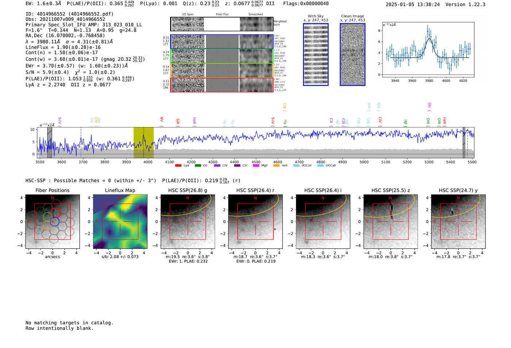The width and height of the screenshot is (511, 348).
Task: Click the (K)CaII legend swatch
Action: point(296,165)
